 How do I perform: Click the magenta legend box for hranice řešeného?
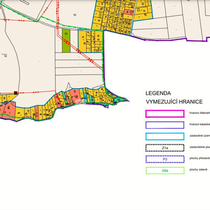[x=165, y=114]
